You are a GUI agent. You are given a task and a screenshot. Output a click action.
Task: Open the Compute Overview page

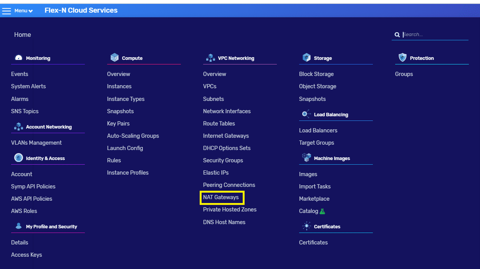[118, 74]
